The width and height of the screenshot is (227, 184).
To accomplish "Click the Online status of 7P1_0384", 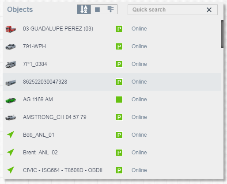I will [x=139, y=64].
